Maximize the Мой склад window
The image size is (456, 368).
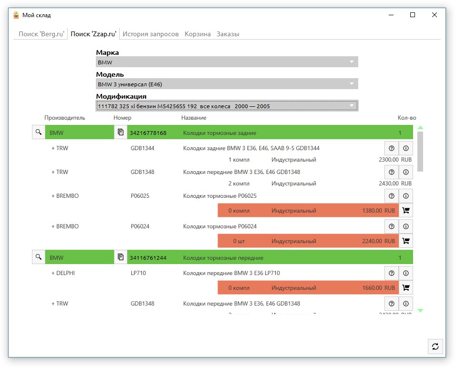413,15
